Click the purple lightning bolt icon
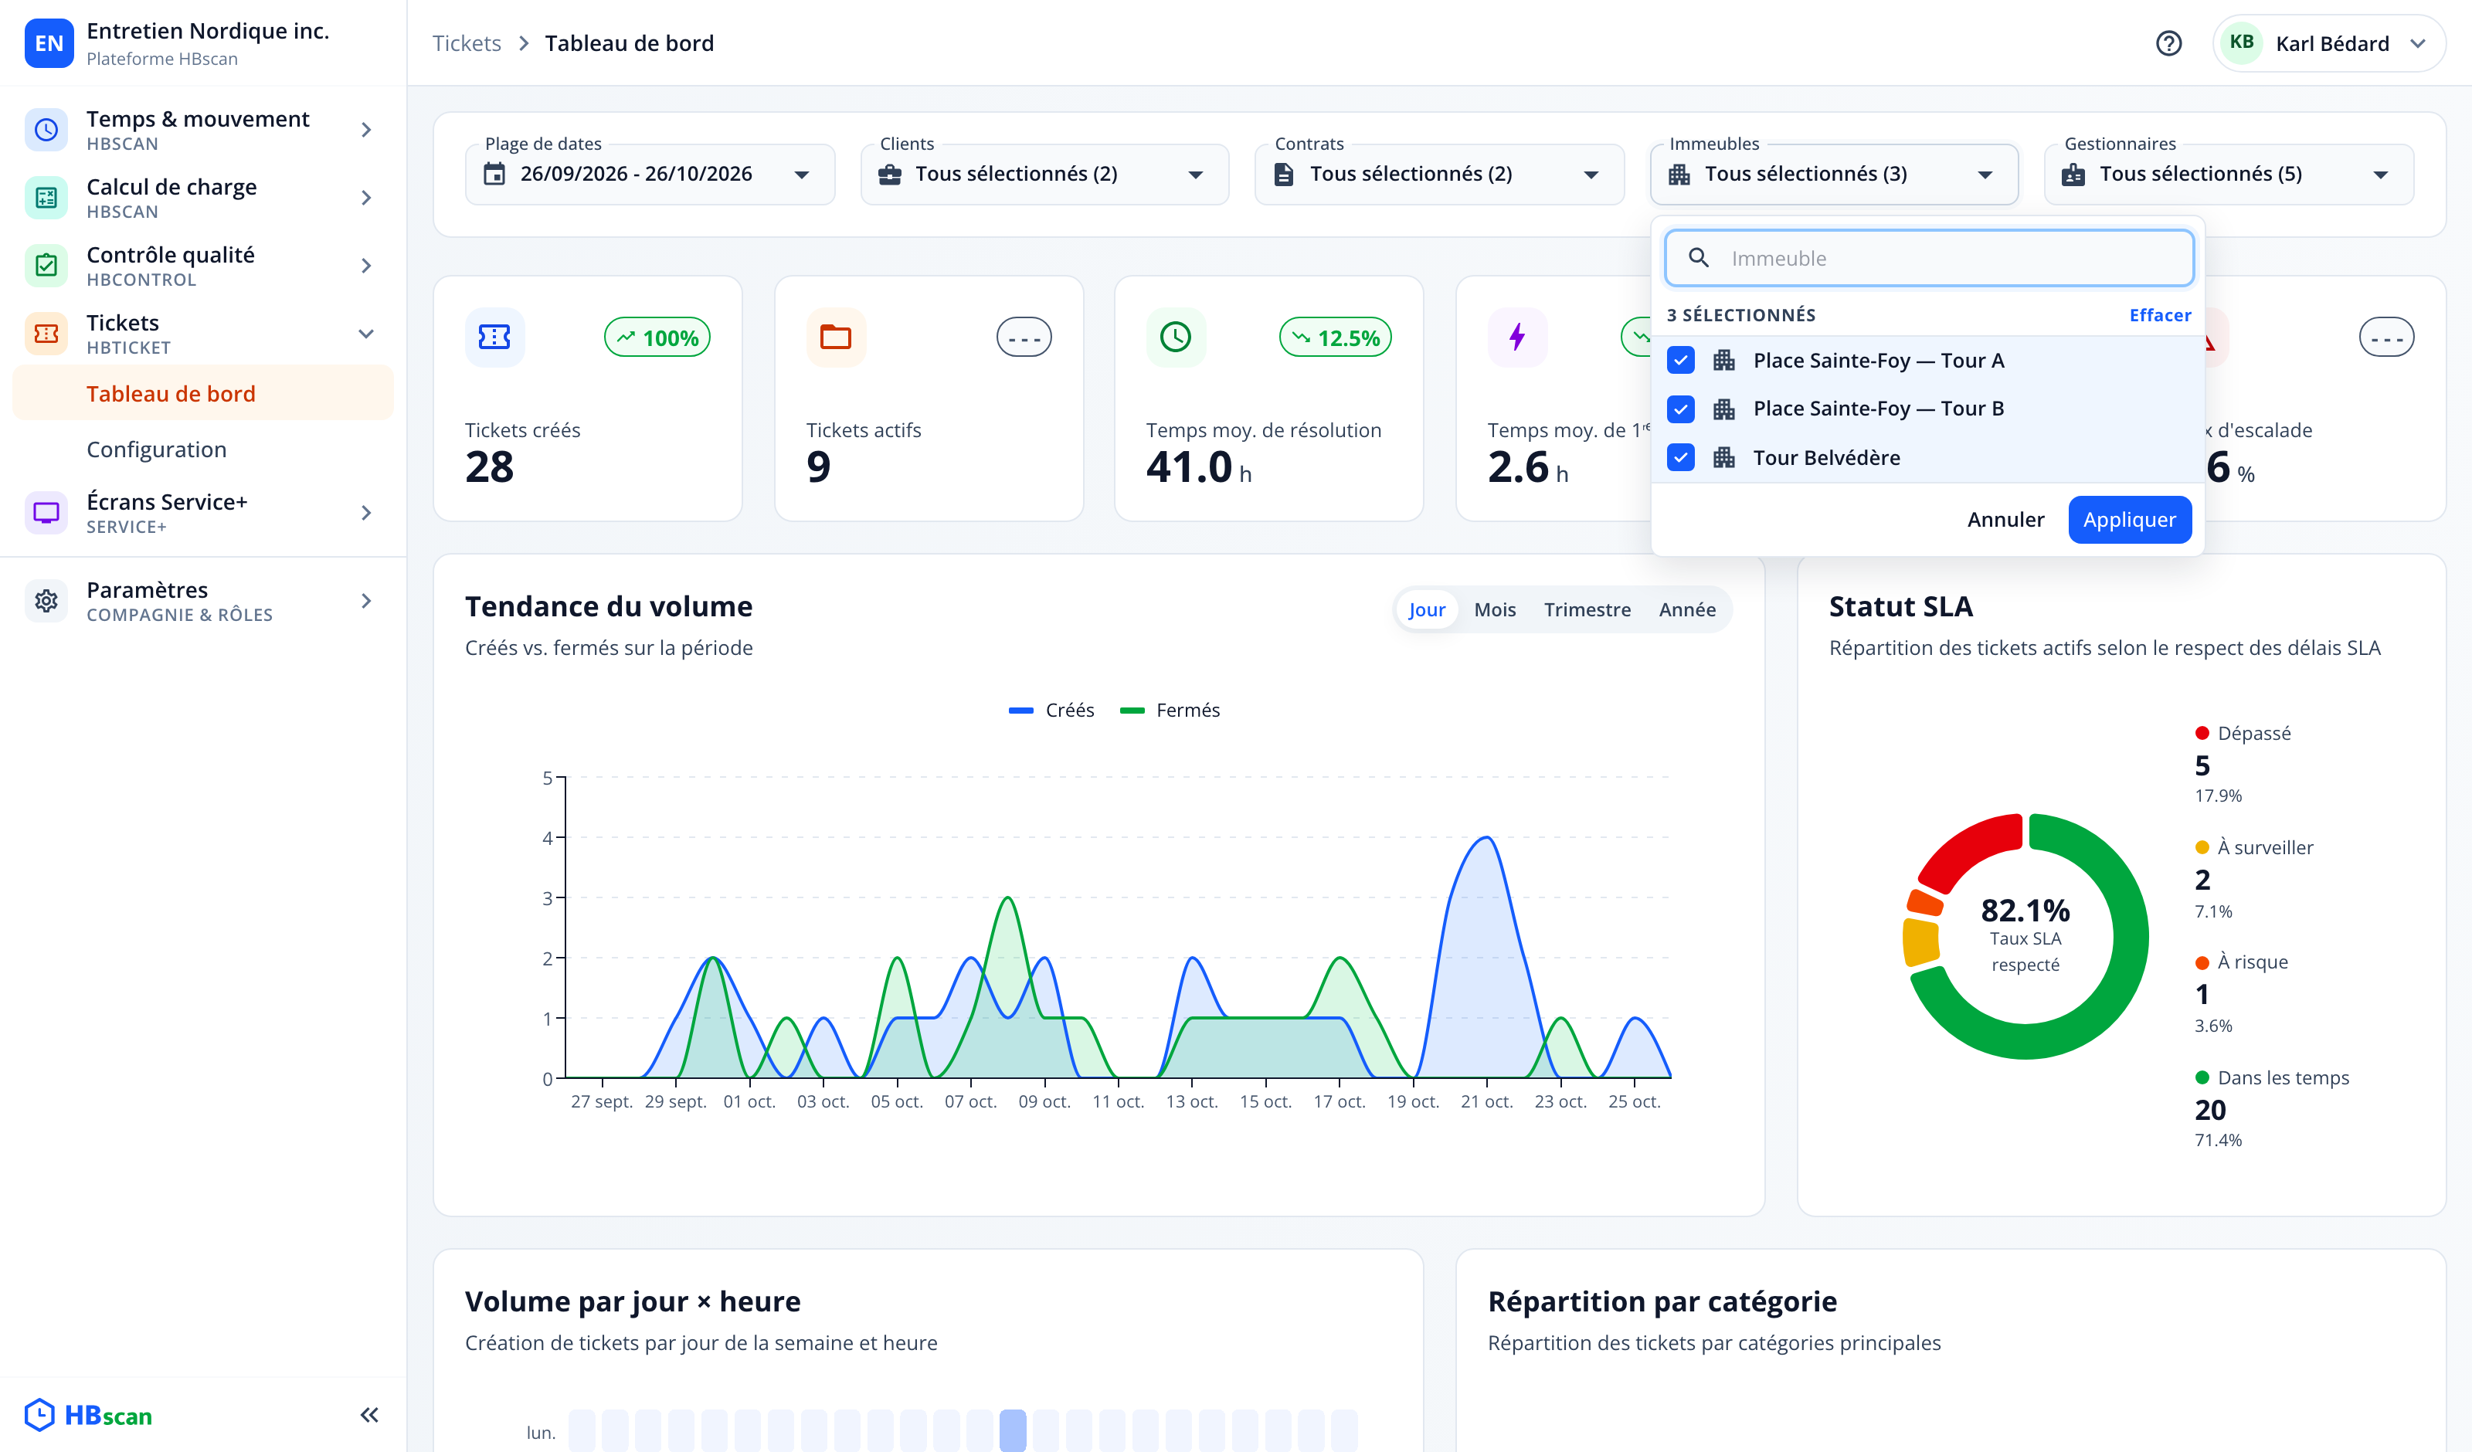The height and width of the screenshot is (1452, 2472). (1516, 338)
